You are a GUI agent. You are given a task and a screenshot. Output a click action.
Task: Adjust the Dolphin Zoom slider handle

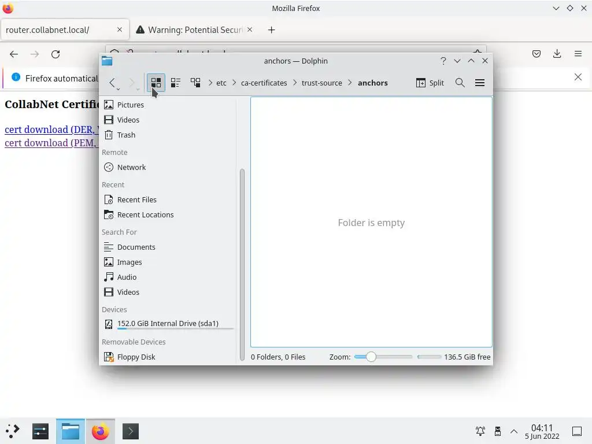click(371, 357)
